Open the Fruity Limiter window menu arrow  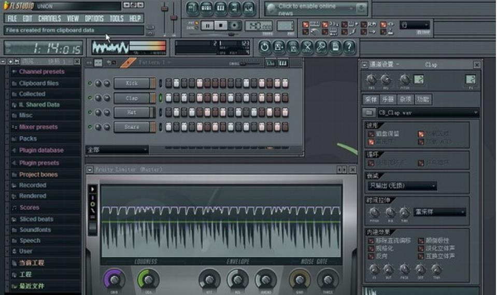90,170
